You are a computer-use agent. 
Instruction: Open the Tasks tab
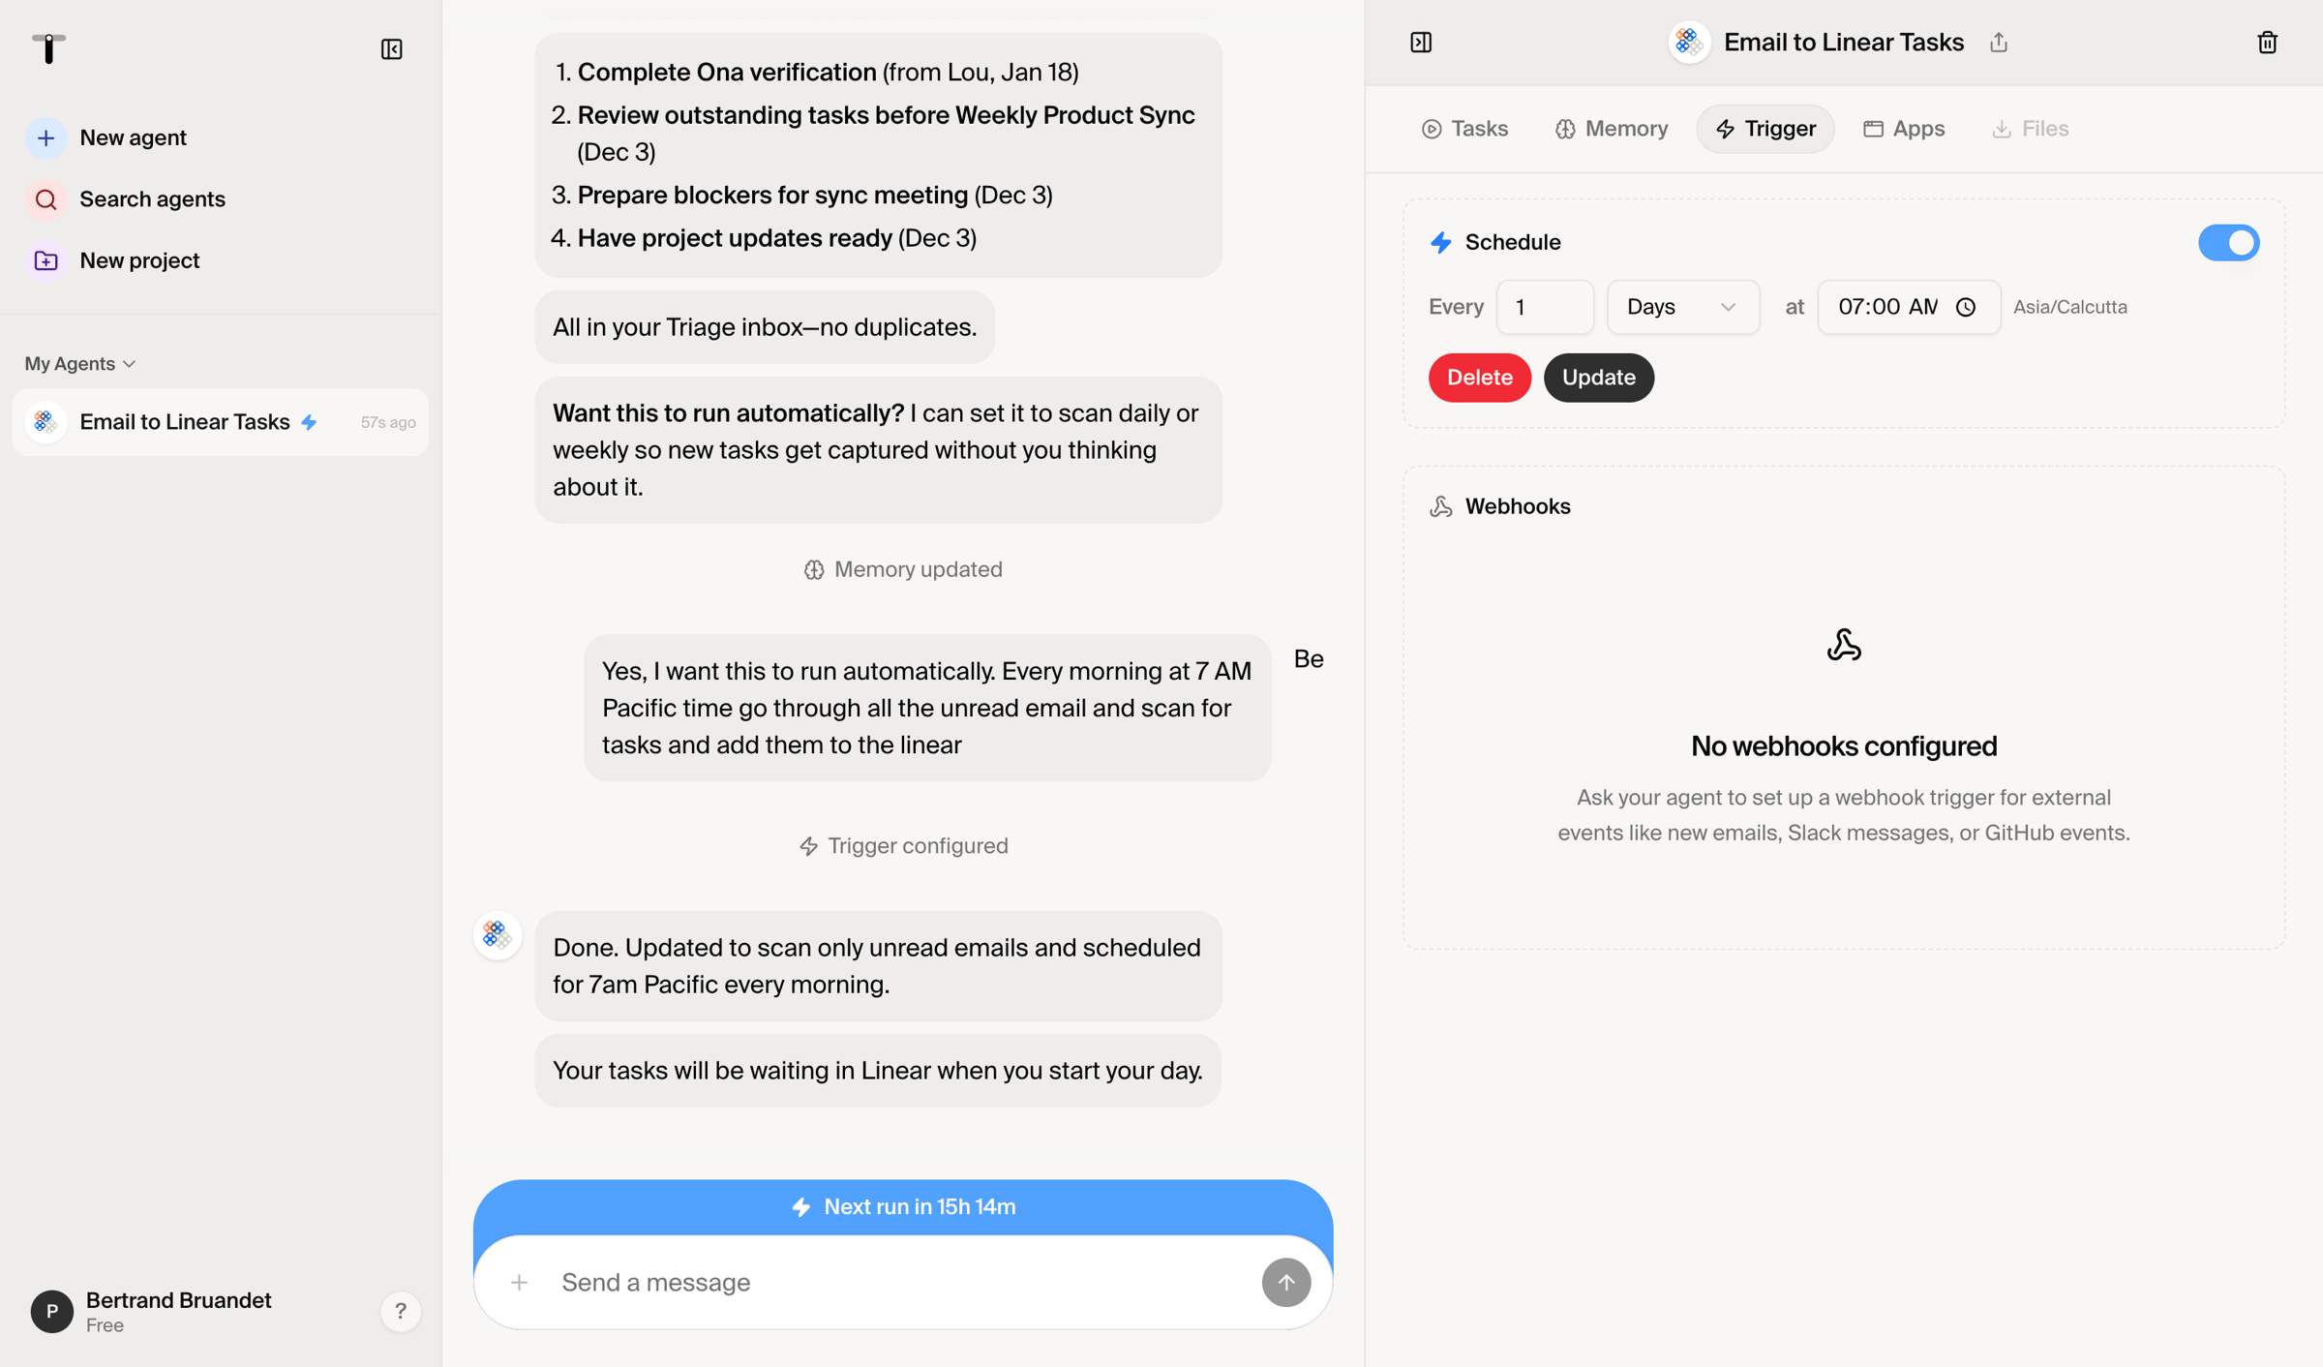(x=1464, y=129)
